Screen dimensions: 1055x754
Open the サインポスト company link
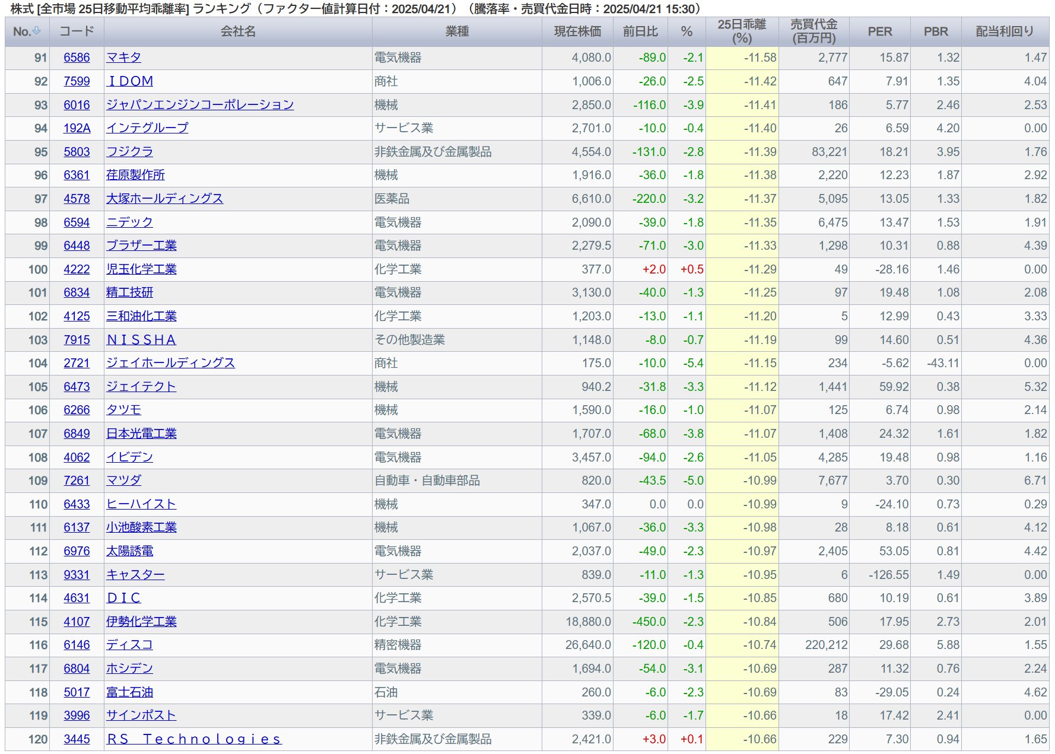pos(141,715)
